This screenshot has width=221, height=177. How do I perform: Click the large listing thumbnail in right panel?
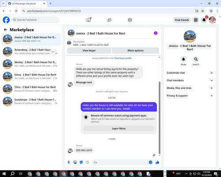point(190,37)
